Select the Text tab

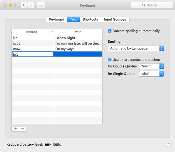[x=73, y=20]
